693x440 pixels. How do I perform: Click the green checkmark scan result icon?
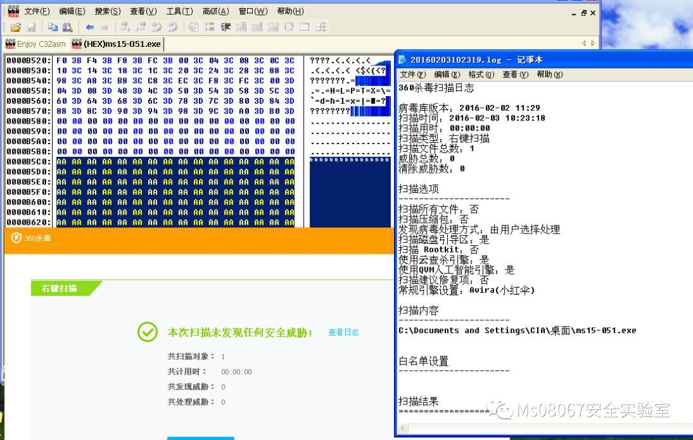148,332
